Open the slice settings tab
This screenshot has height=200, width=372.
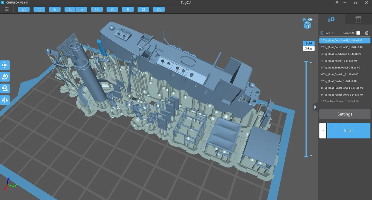tap(331, 19)
